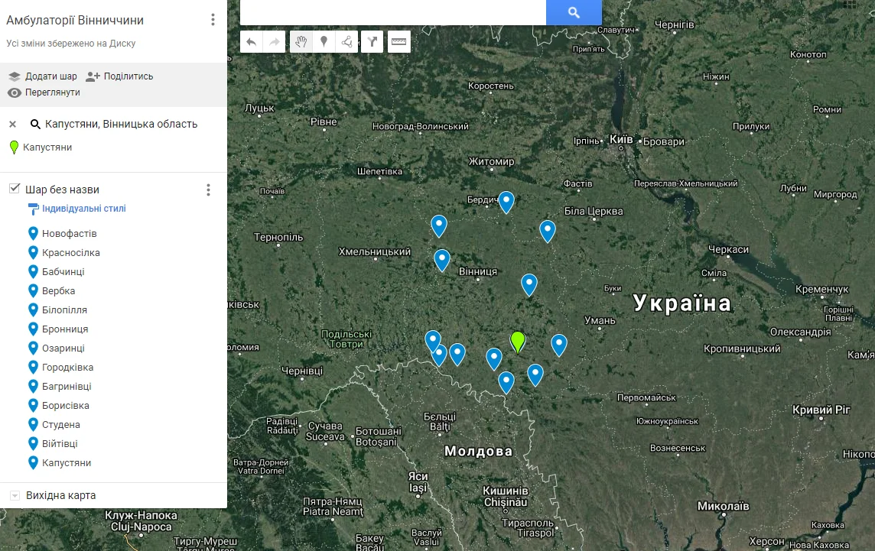Click the blue pin icon beside Студена
This screenshot has width=875, height=551.
click(33, 424)
